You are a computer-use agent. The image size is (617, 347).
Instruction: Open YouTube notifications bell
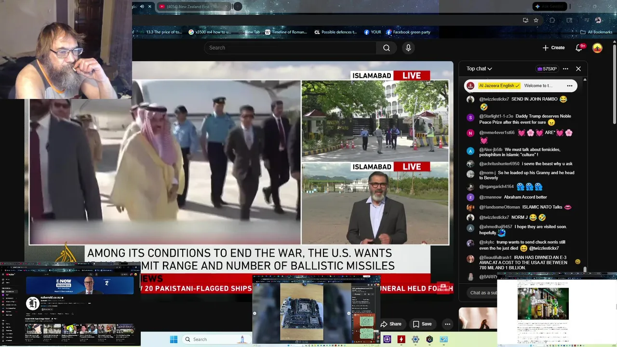coord(579,48)
